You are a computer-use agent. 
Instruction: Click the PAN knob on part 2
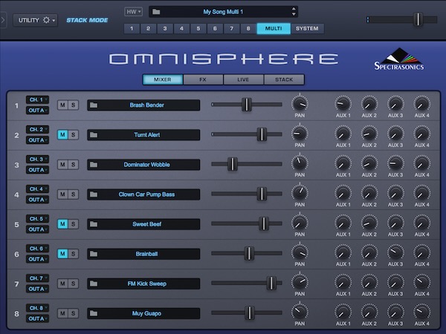point(300,134)
